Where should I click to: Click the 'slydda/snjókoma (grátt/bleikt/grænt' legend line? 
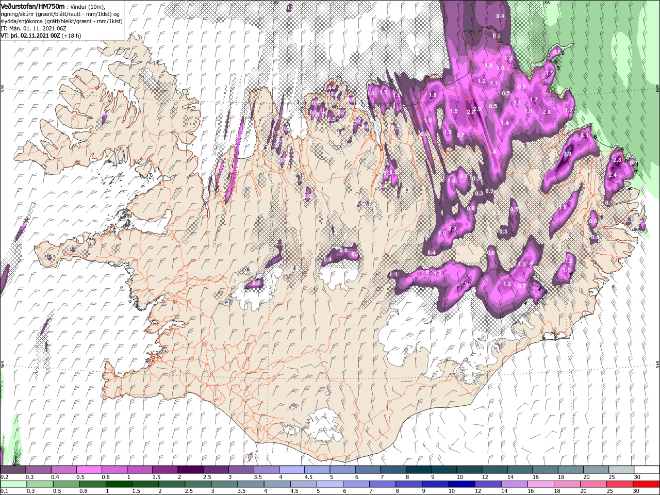(61, 21)
